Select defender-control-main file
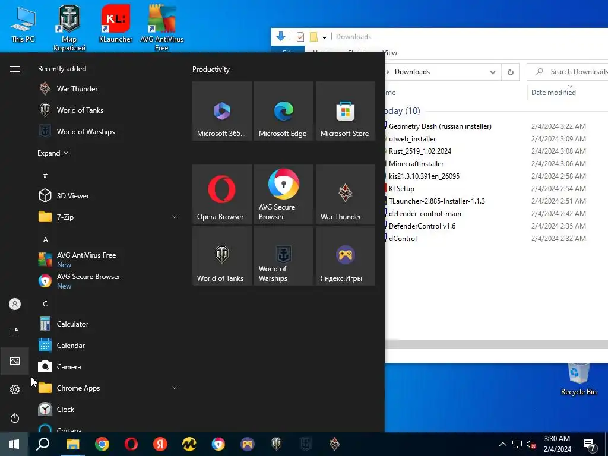 pyautogui.click(x=425, y=213)
